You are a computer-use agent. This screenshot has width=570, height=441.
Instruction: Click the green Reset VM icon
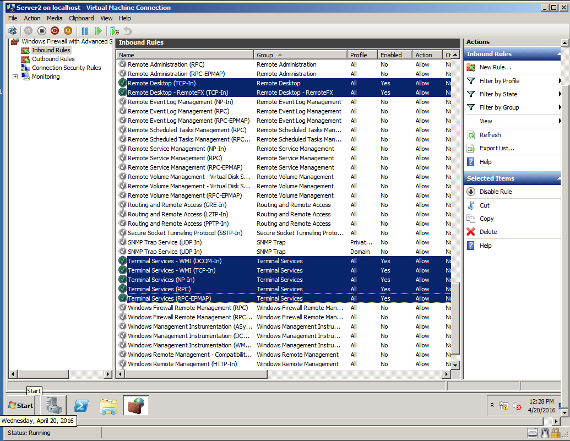click(x=98, y=31)
